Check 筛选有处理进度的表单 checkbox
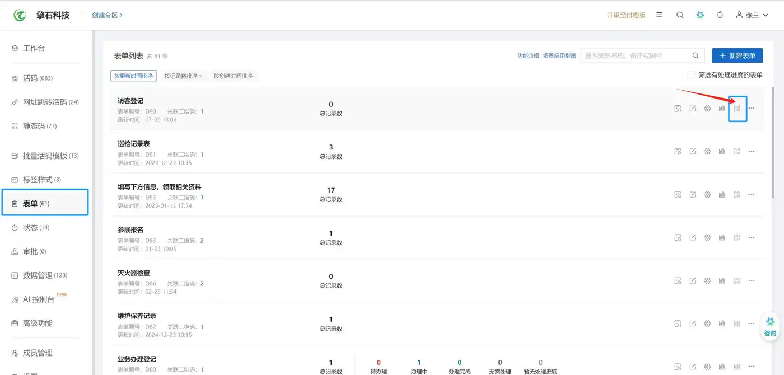 click(x=691, y=75)
